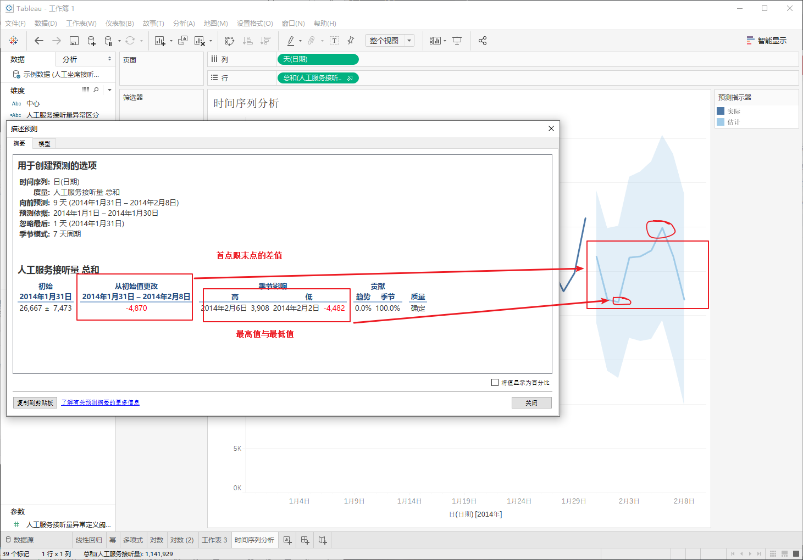The image size is (803, 560).
Task: Open the 多项式 sheet tab
Action: click(x=133, y=540)
